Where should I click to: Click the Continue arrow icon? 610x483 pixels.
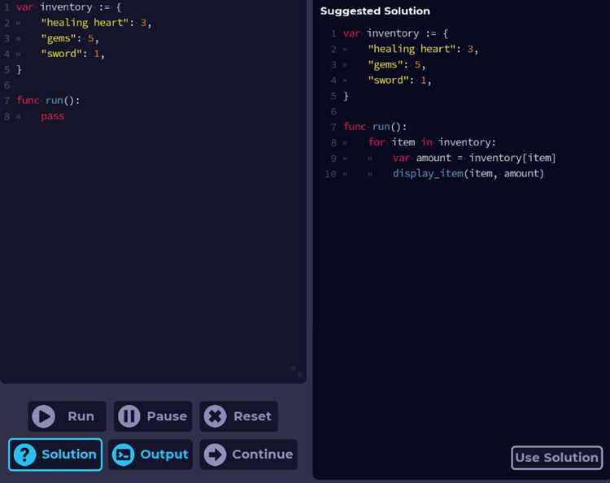click(x=216, y=455)
